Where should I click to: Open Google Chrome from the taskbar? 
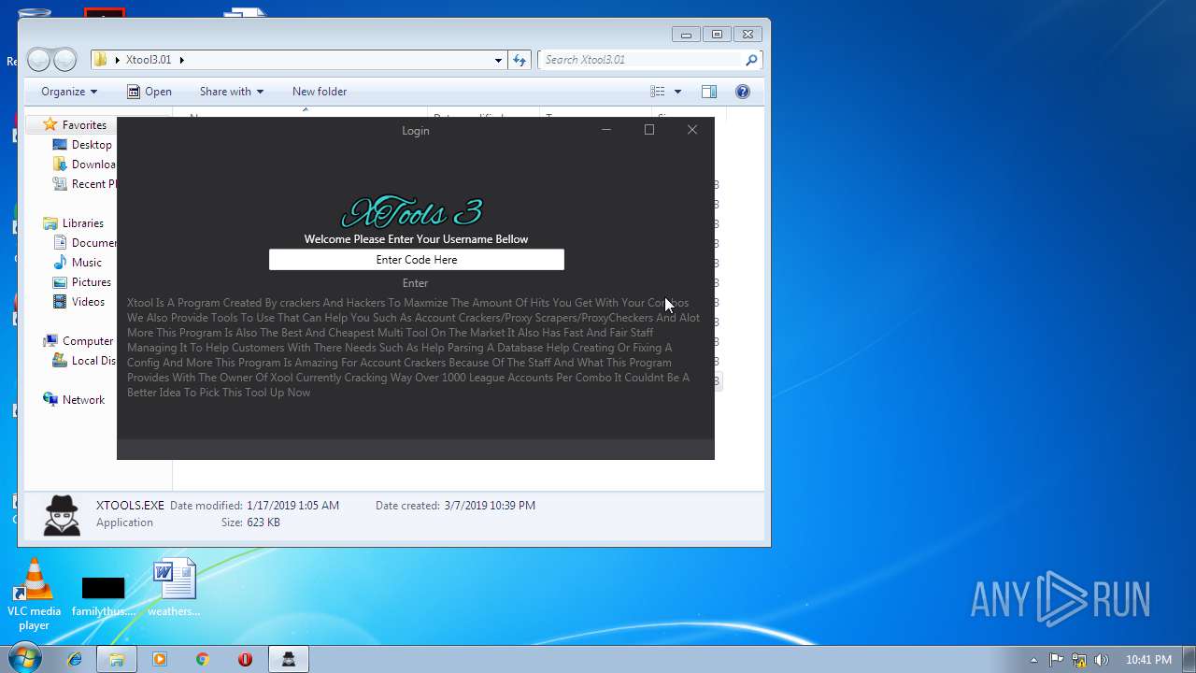coord(202,659)
